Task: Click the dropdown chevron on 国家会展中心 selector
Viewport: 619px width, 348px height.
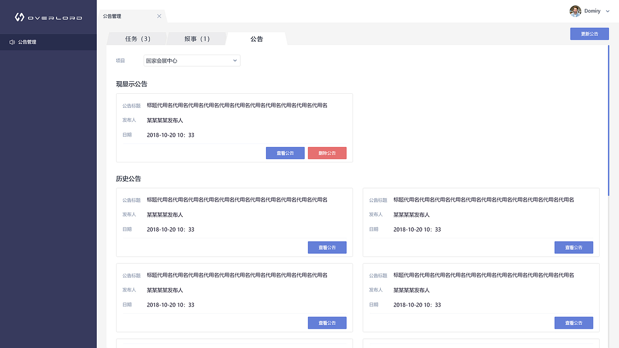Action: point(235,60)
